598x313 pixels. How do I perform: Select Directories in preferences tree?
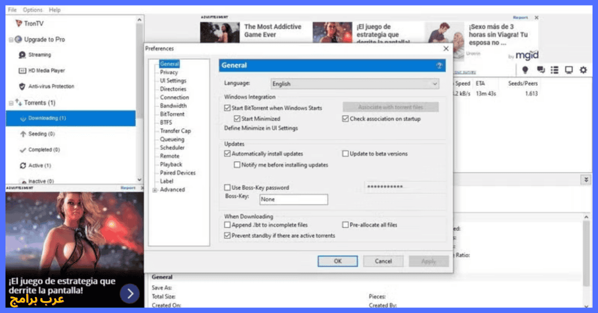pyautogui.click(x=173, y=89)
